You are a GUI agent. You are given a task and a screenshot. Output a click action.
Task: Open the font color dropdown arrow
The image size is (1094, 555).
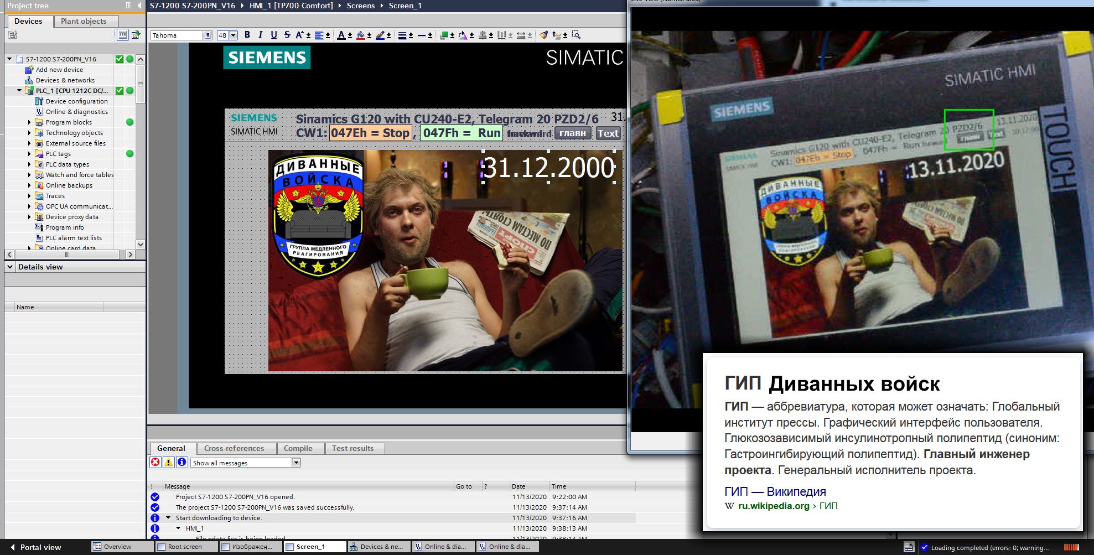click(x=350, y=35)
